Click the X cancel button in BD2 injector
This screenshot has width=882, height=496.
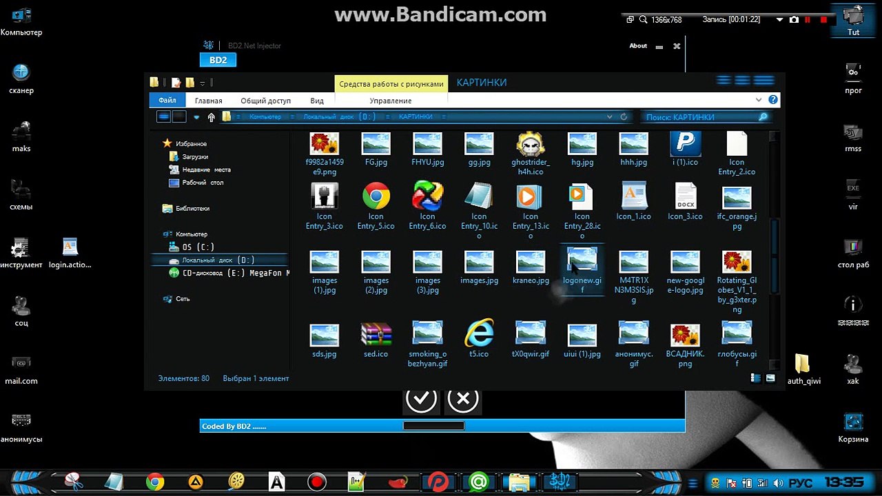[x=463, y=398]
